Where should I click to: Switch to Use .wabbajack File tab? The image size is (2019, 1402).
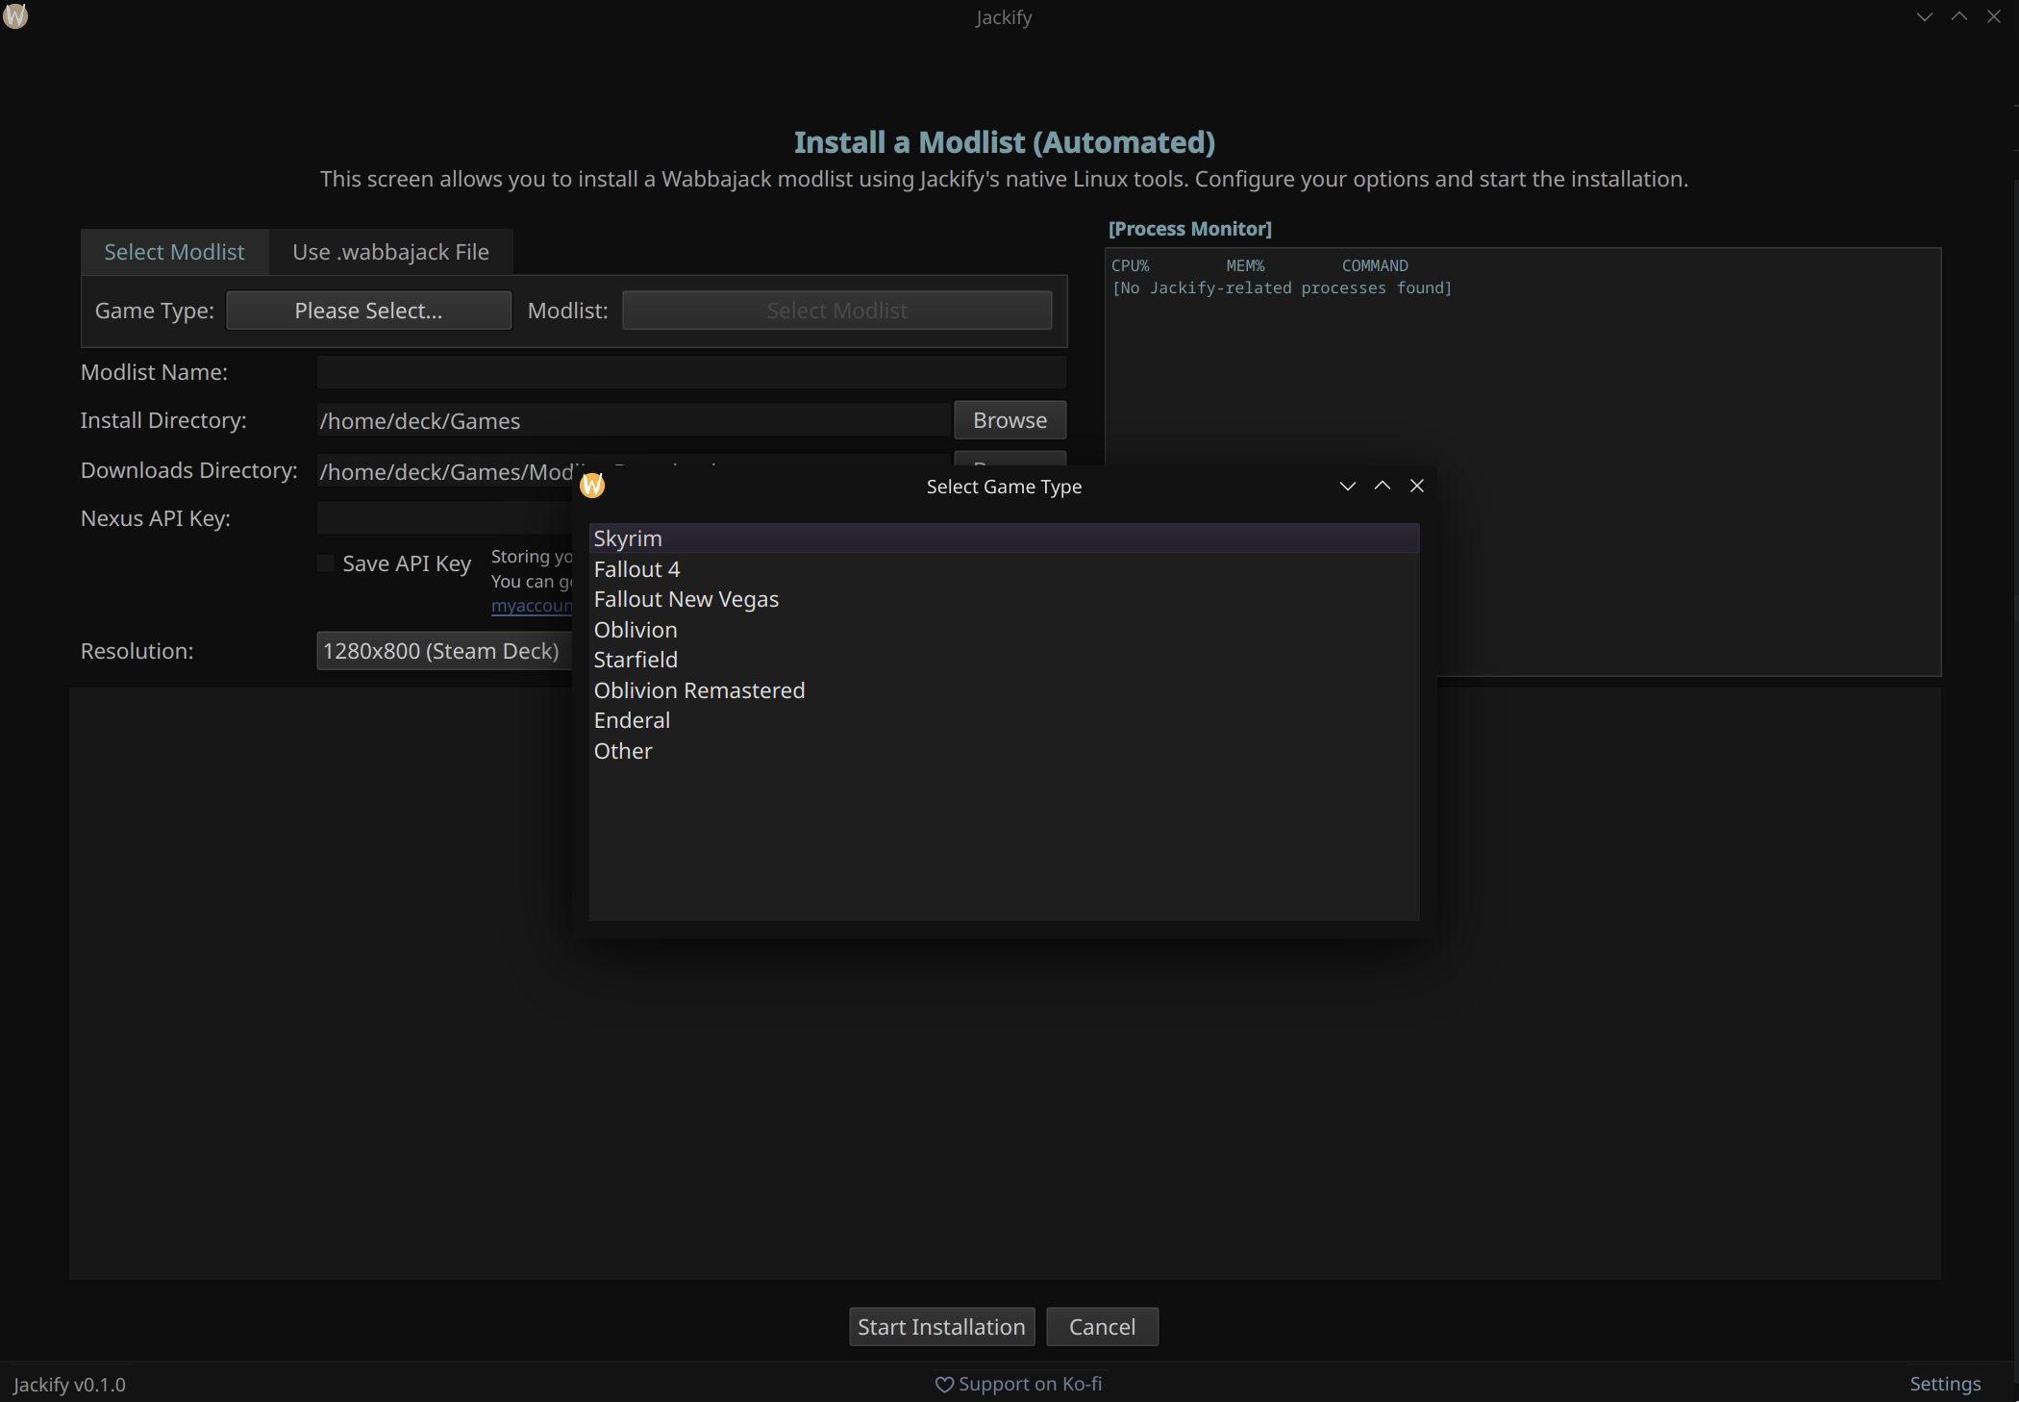pyautogui.click(x=390, y=252)
